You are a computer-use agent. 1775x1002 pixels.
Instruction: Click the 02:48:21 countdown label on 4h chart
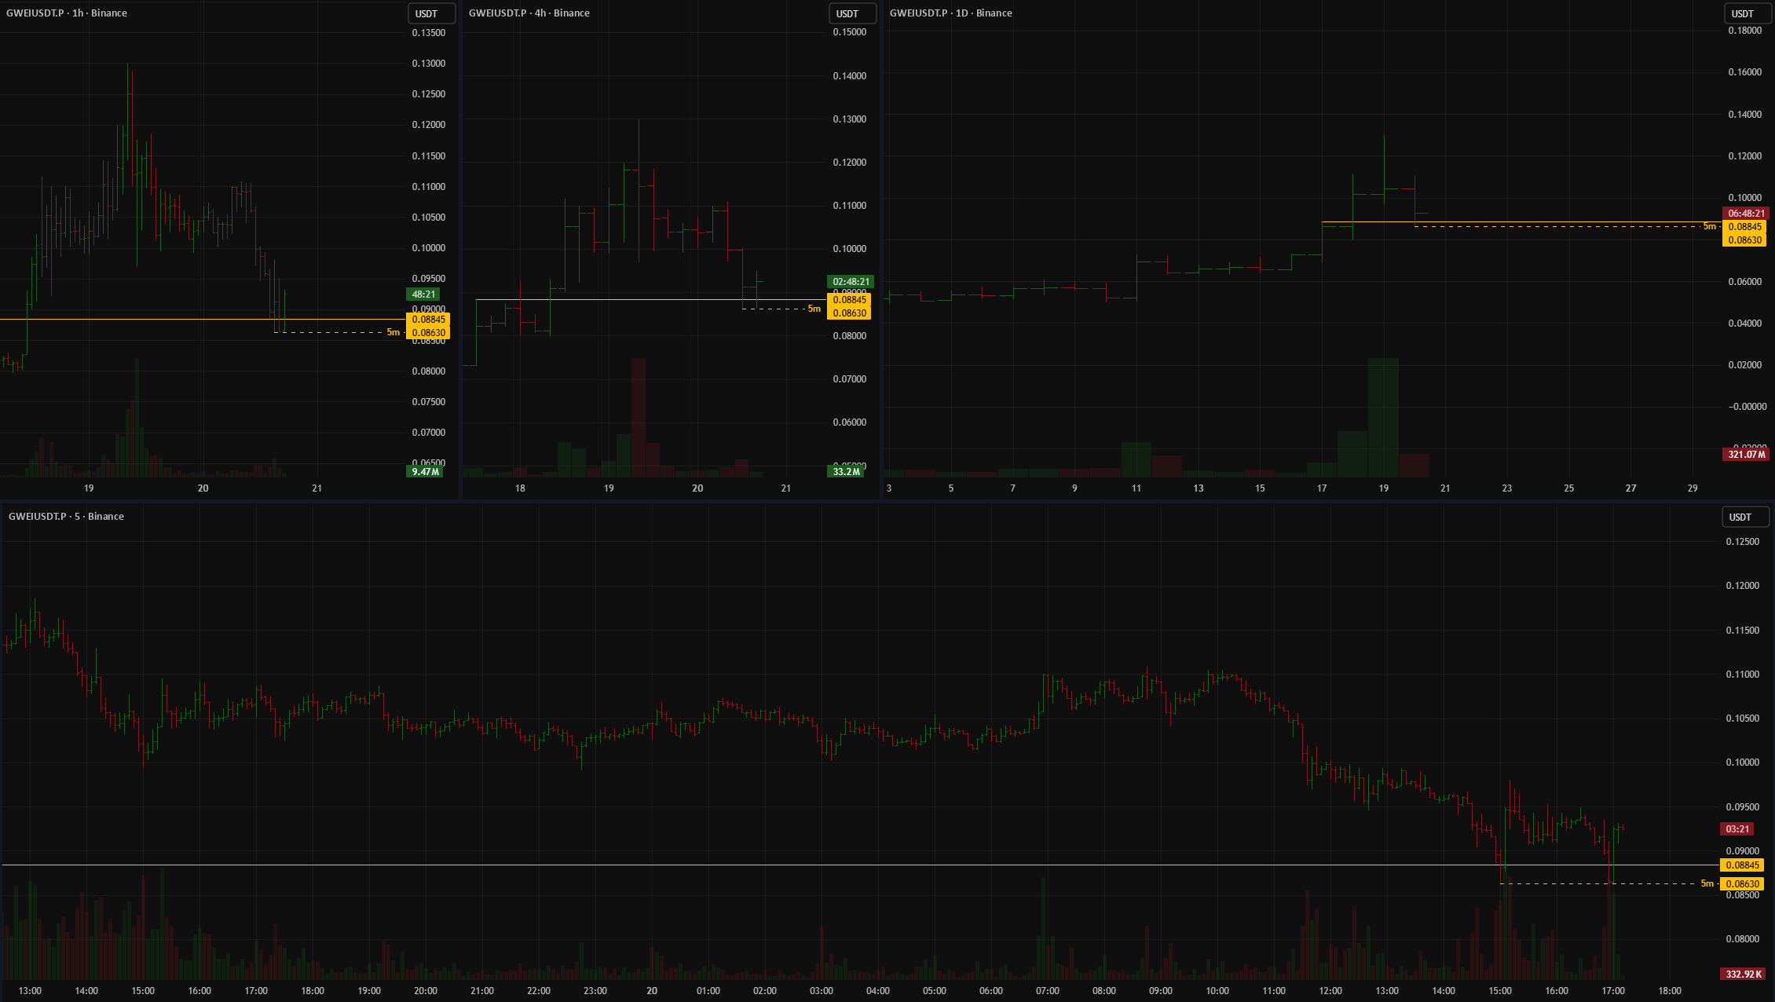tap(851, 282)
